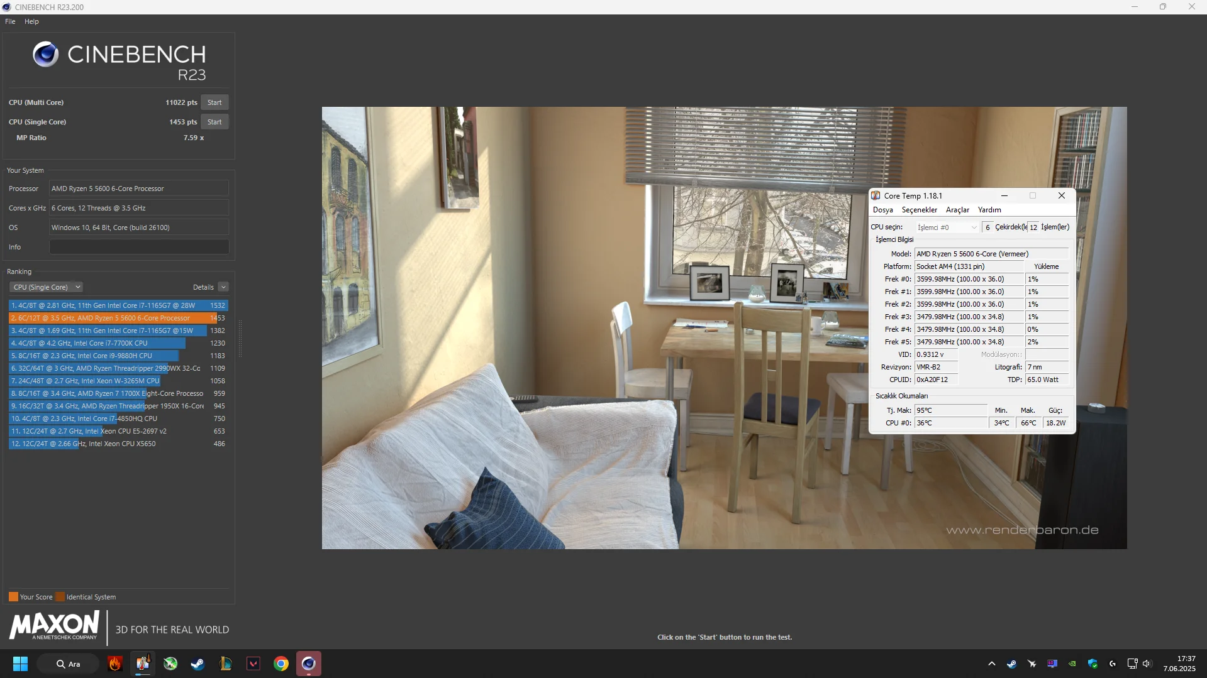Open the Dosya menu in Core Temp
Screen dimensions: 1207x678
pyautogui.click(x=883, y=210)
